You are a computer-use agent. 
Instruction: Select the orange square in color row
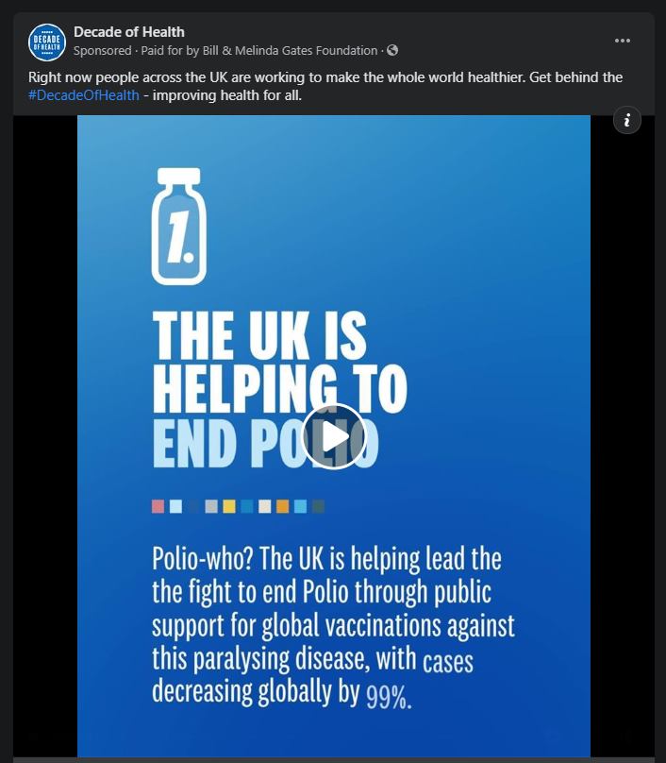click(x=282, y=506)
